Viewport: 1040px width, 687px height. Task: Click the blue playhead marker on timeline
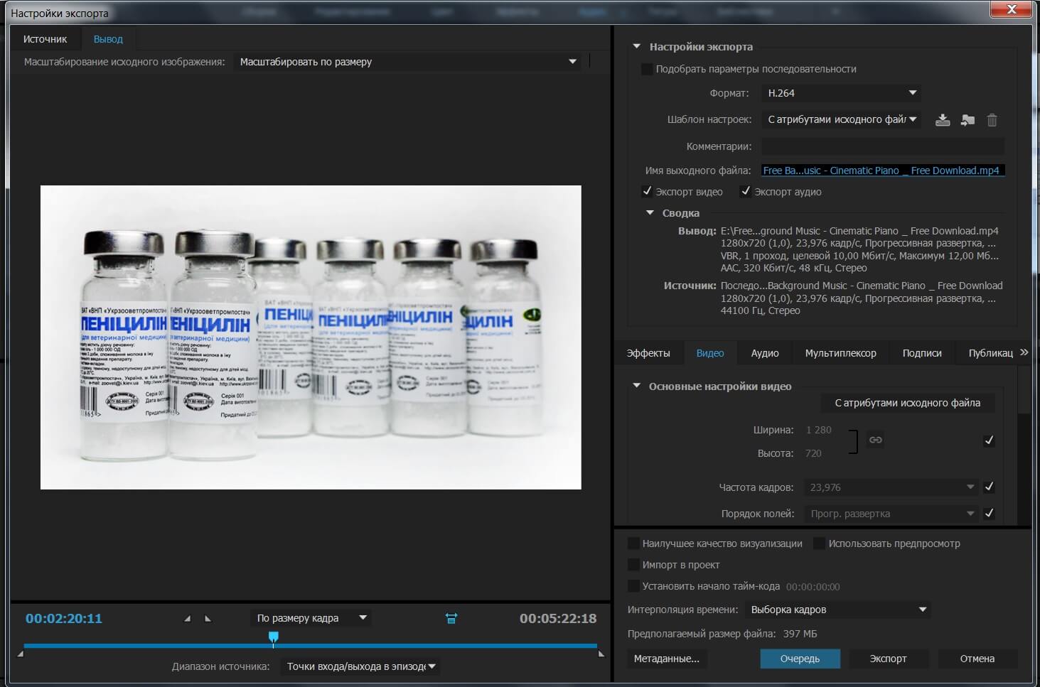click(273, 638)
